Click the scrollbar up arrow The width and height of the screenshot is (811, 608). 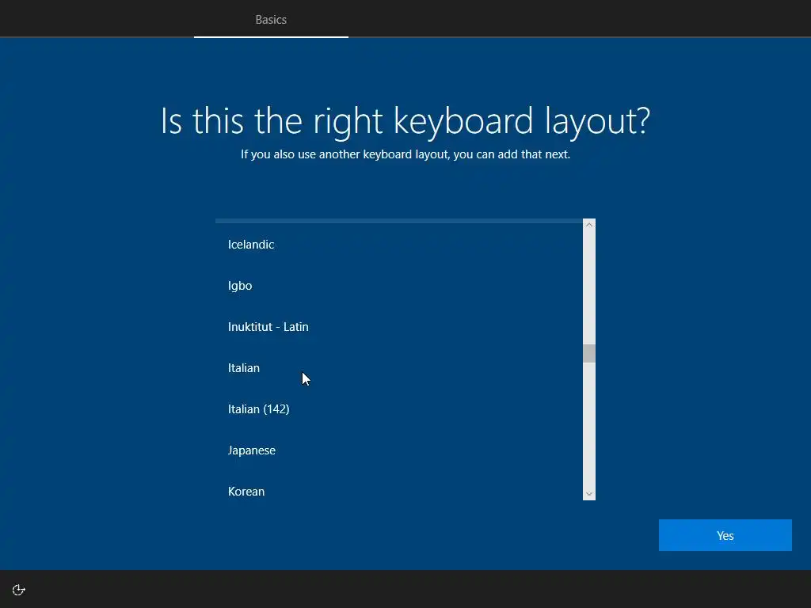588,225
